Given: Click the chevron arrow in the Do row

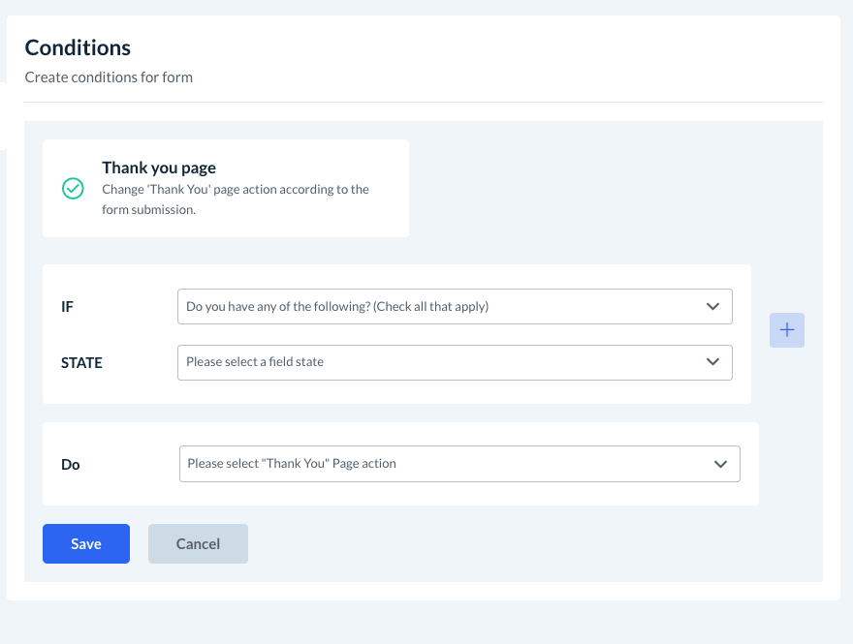Looking at the screenshot, I should pyautogui.click(x=720, y=464).
